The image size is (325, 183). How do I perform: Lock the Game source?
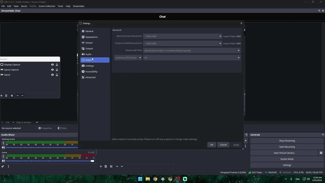pos(57,75)
